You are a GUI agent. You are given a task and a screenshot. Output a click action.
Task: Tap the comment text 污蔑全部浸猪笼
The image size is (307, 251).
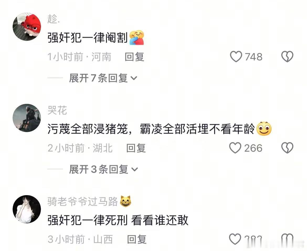[88, 129]
